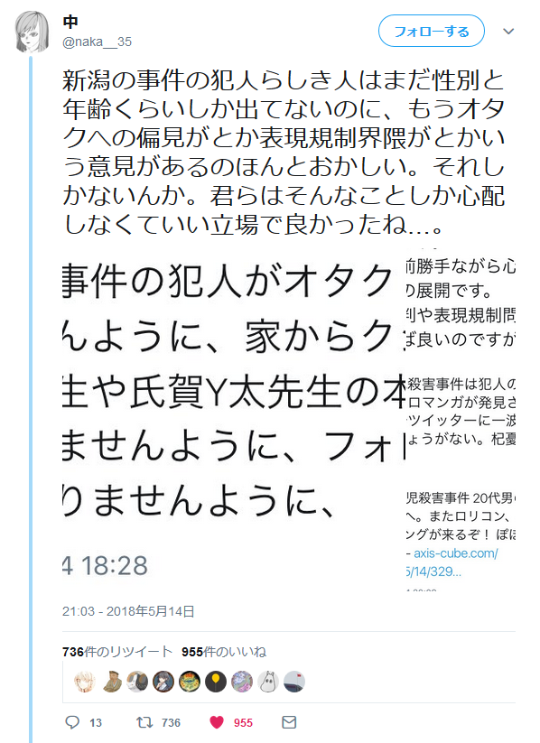Open the yellow balloon avatar among likers
This screenshot has width=540, height=743.
[x=216, y=683]
